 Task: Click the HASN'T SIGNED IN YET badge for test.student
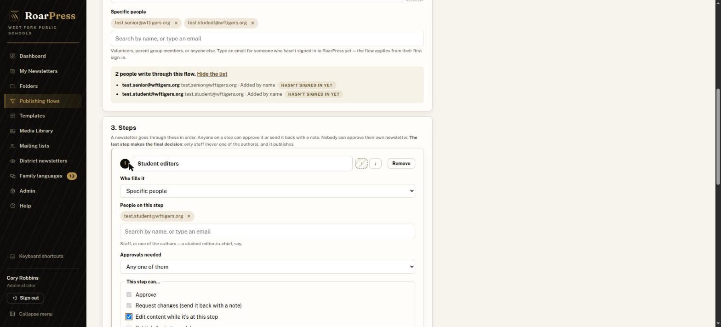click(314, 94)
